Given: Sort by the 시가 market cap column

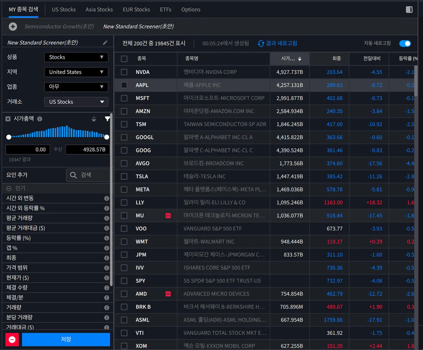Looking at the screenshot, I should tap(290, 59).
